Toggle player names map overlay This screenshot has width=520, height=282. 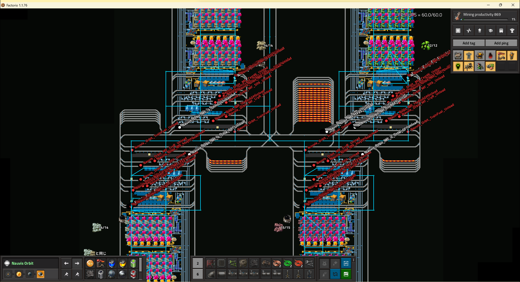click(512, 56)
